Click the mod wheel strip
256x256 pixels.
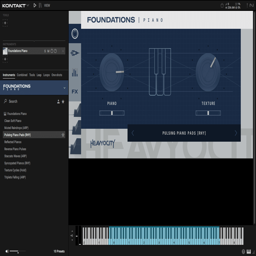pyautogui.click(x=80, y=236)
